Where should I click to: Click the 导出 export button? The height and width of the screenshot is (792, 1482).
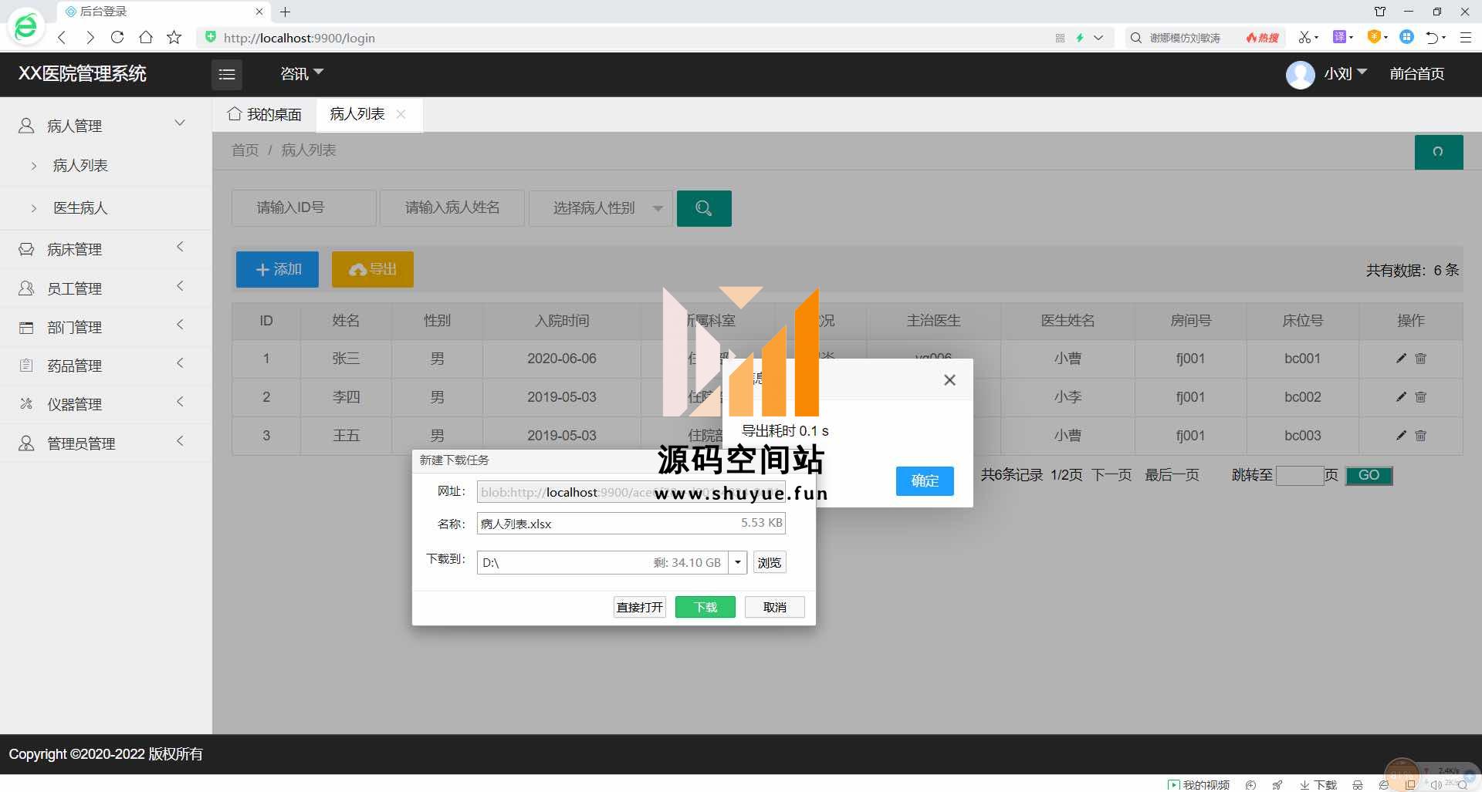[x=373, y=269]
